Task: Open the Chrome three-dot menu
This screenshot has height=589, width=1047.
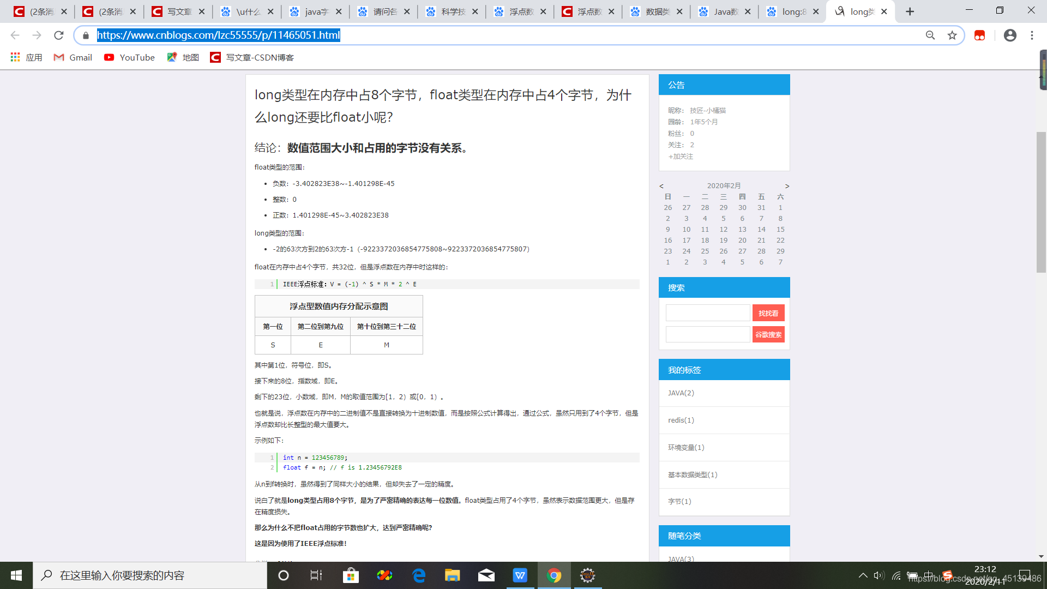Action: click(x=1032, y=35)
